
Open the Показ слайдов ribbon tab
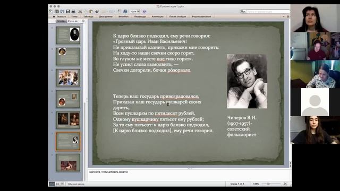pyautogui.click(x=177, y=16)
